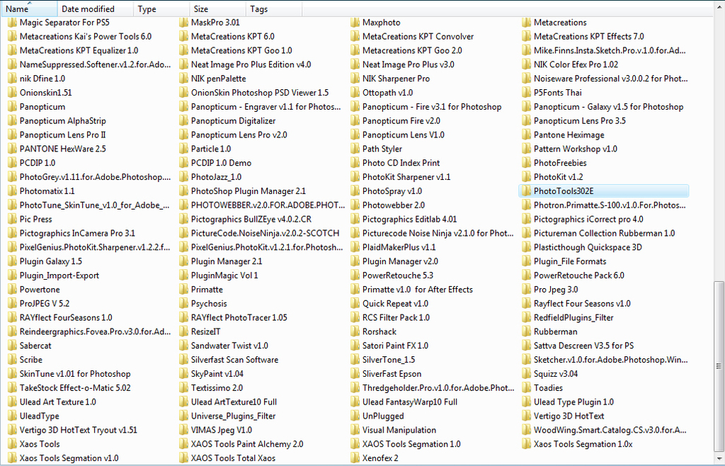Click the folder icon of Pic Press
Image resolution: width=725 pixels, height=466 pixels.
(12, 219)
